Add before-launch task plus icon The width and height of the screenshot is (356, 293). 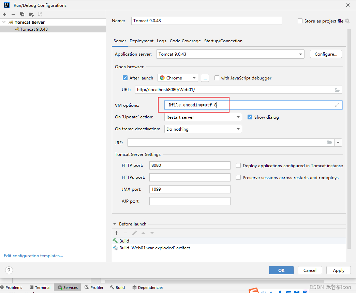pos(117,233)
